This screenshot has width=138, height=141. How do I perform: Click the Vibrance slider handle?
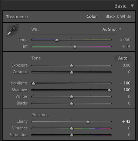(x=71, y=128)
